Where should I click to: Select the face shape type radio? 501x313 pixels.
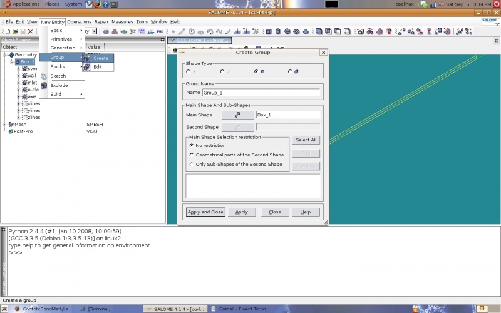pos(256,71)
